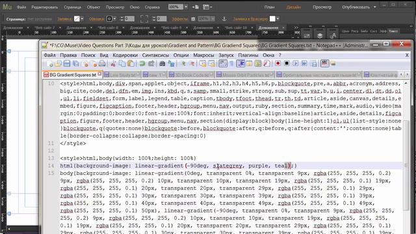The width and height of the screenshot is (416, 234).
Task: Click the Paste clipboard icon
Action: point(131,64)
